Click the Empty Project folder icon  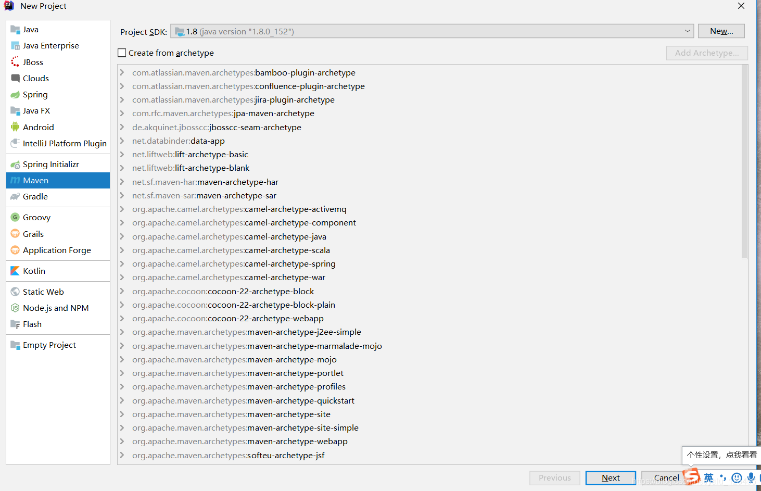(x=15, y=345)
